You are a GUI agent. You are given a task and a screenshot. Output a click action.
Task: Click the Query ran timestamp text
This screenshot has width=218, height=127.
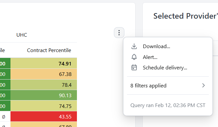click(168, 105)
